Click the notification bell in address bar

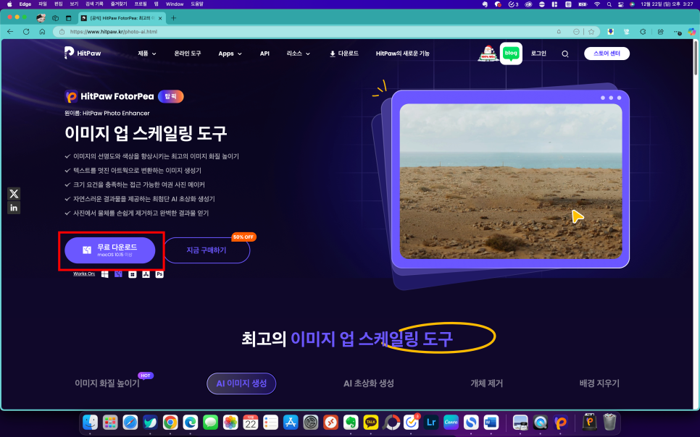559,32
